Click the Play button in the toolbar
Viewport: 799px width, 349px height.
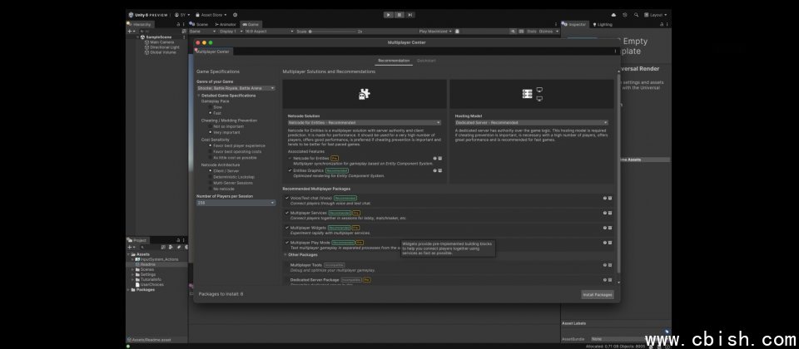389,15
